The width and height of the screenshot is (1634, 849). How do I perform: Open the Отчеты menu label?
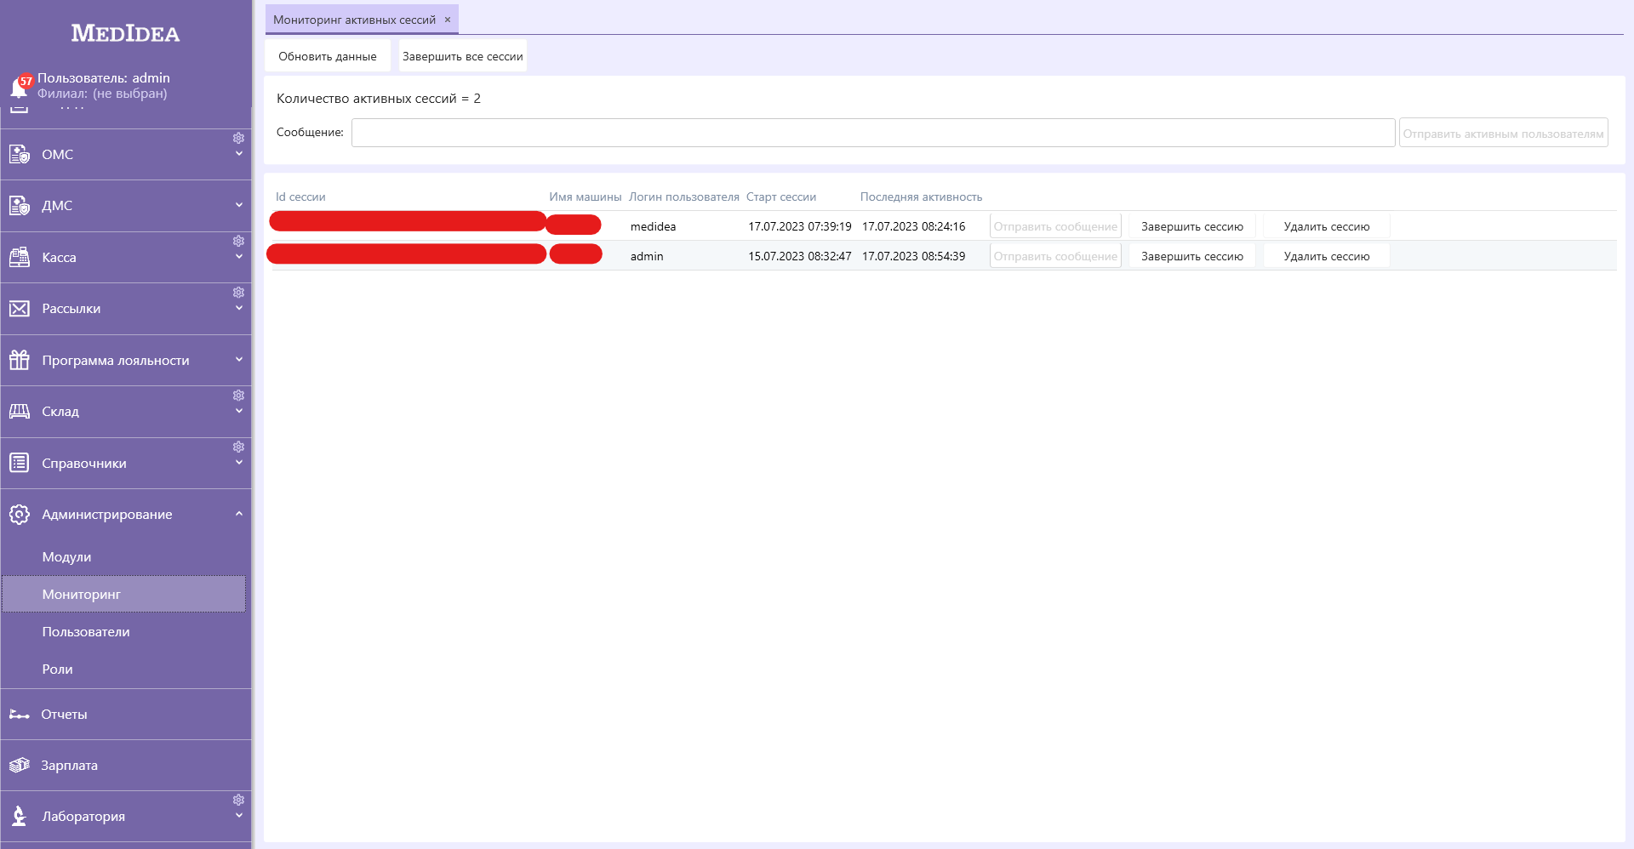coord(64,714)
